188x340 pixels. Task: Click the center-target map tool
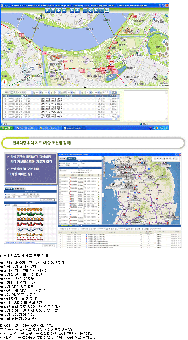click(91, 10)
